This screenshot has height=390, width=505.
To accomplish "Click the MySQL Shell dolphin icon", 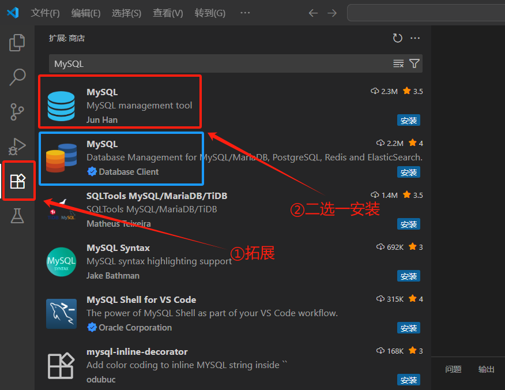I will pyautogui.click(x=61, y=314).
